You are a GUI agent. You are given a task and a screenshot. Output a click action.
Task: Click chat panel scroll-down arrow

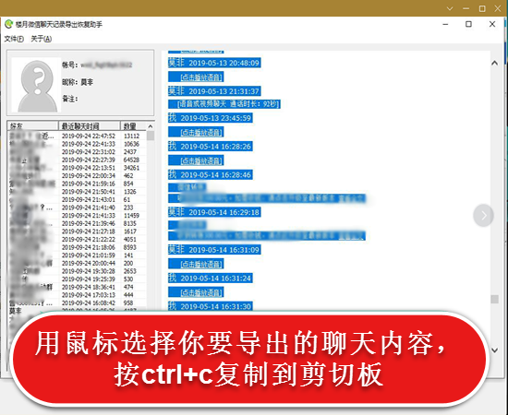click(494, 350)
